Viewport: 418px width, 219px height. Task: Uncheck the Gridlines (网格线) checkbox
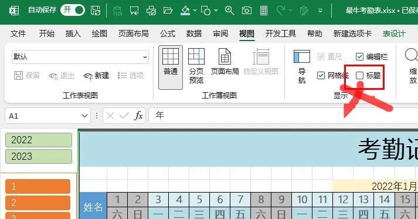coord(321,76)
